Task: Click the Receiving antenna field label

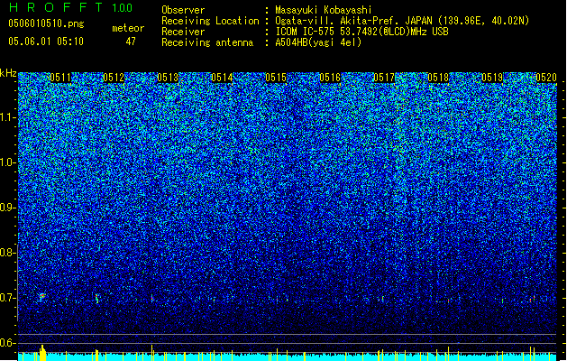Action: 207,42
